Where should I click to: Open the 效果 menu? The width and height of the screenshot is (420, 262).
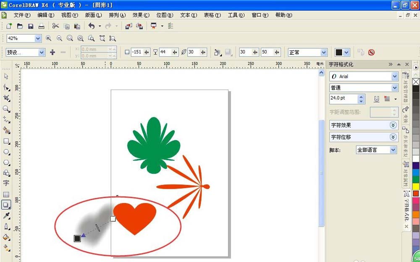coord(140,15)
